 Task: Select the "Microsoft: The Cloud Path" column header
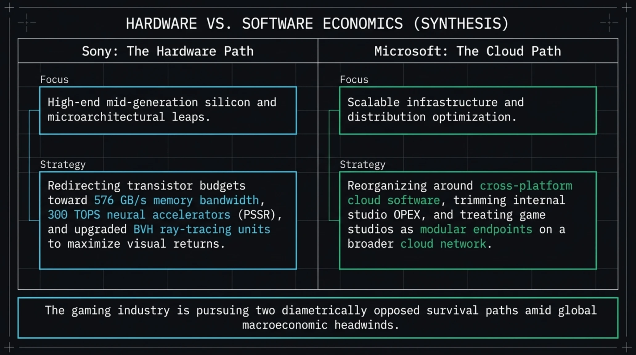pyautogui.click(x=467, y=51)
